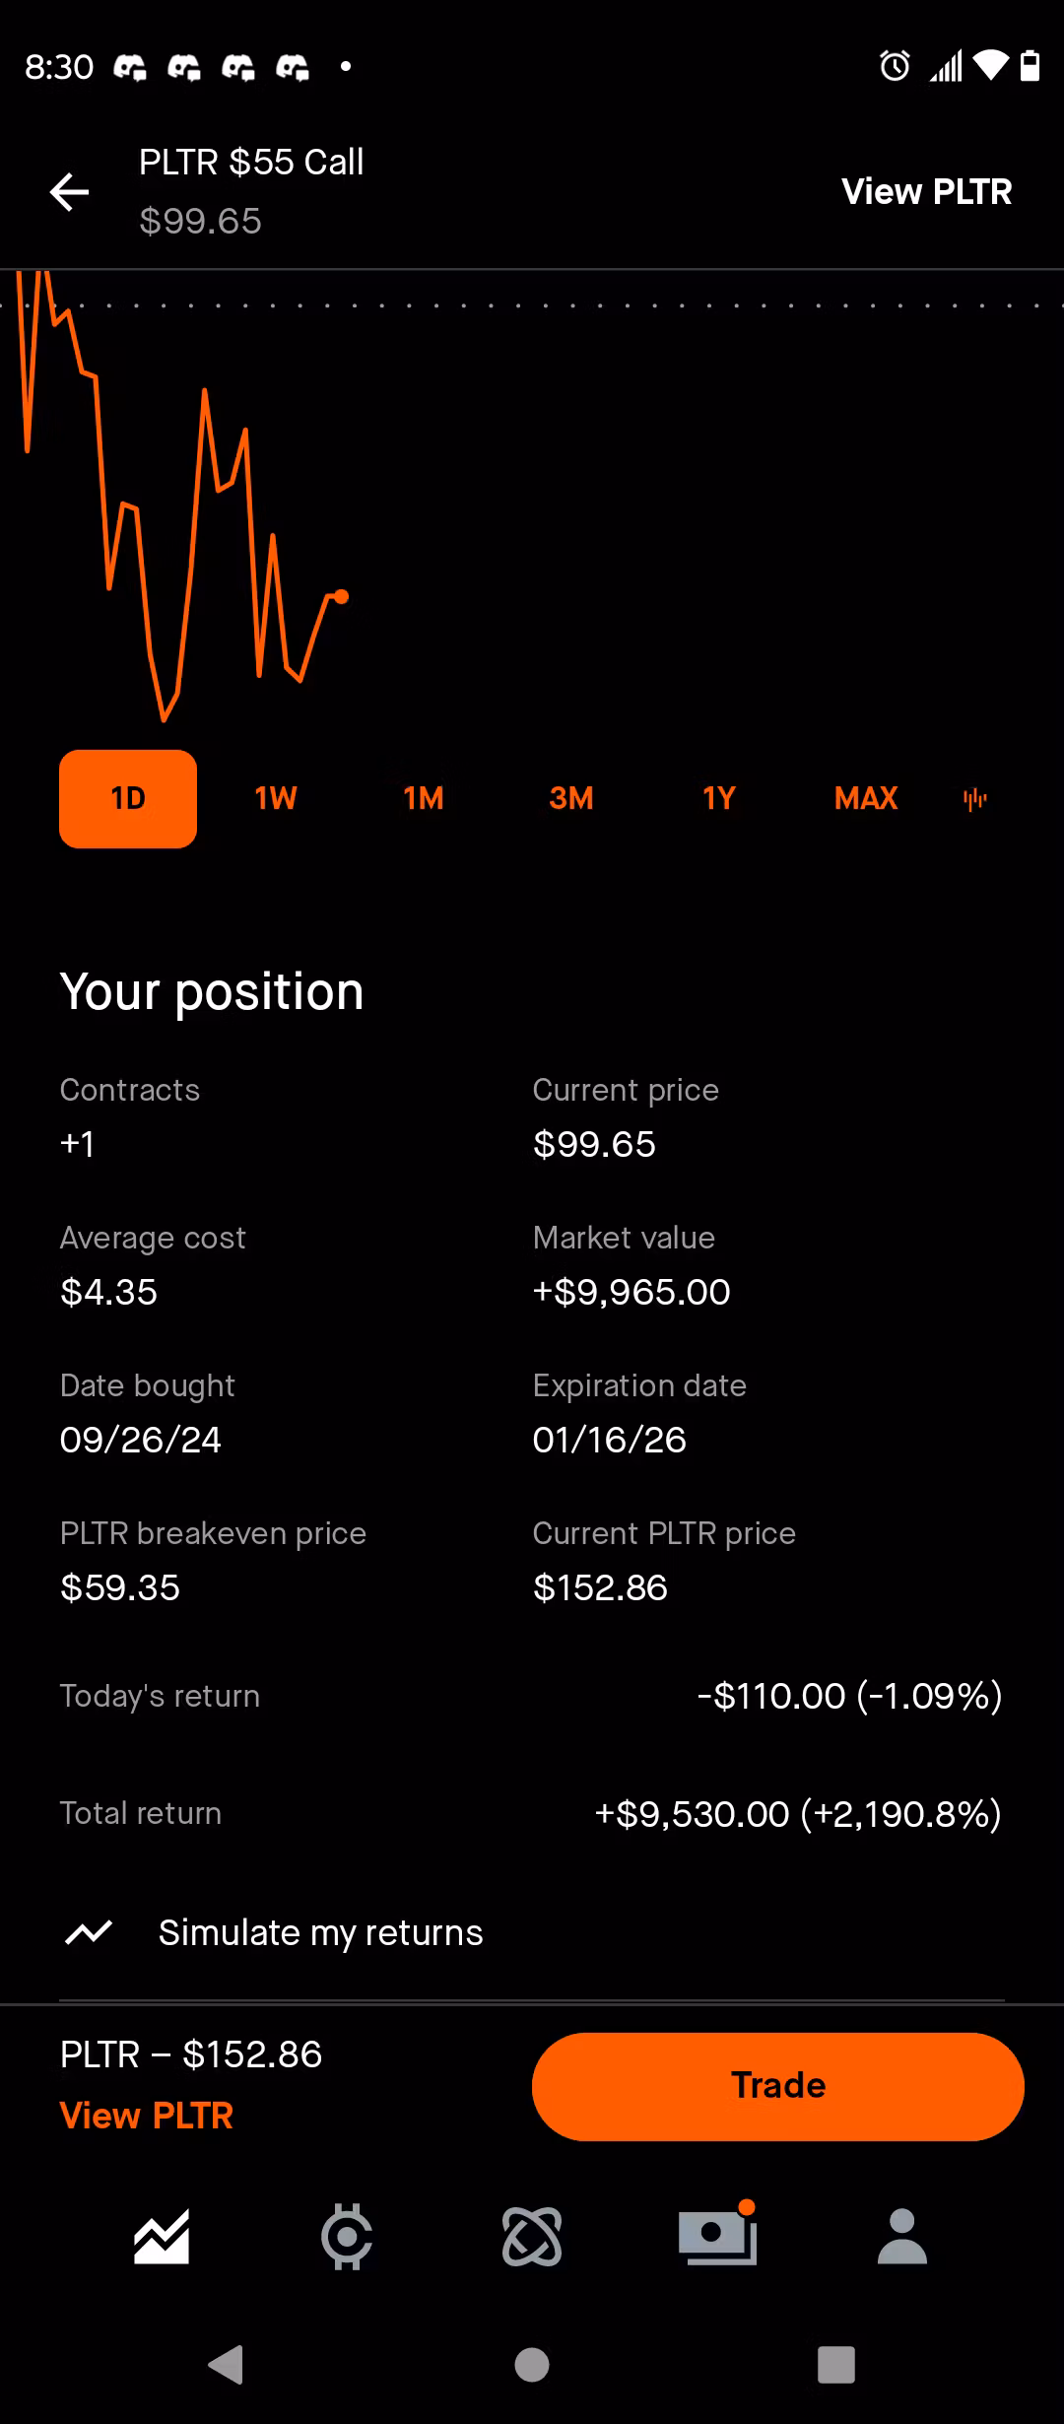Switch chart range to 1W
Viewport: 1064px width, 2424px height.
[276, 798]
